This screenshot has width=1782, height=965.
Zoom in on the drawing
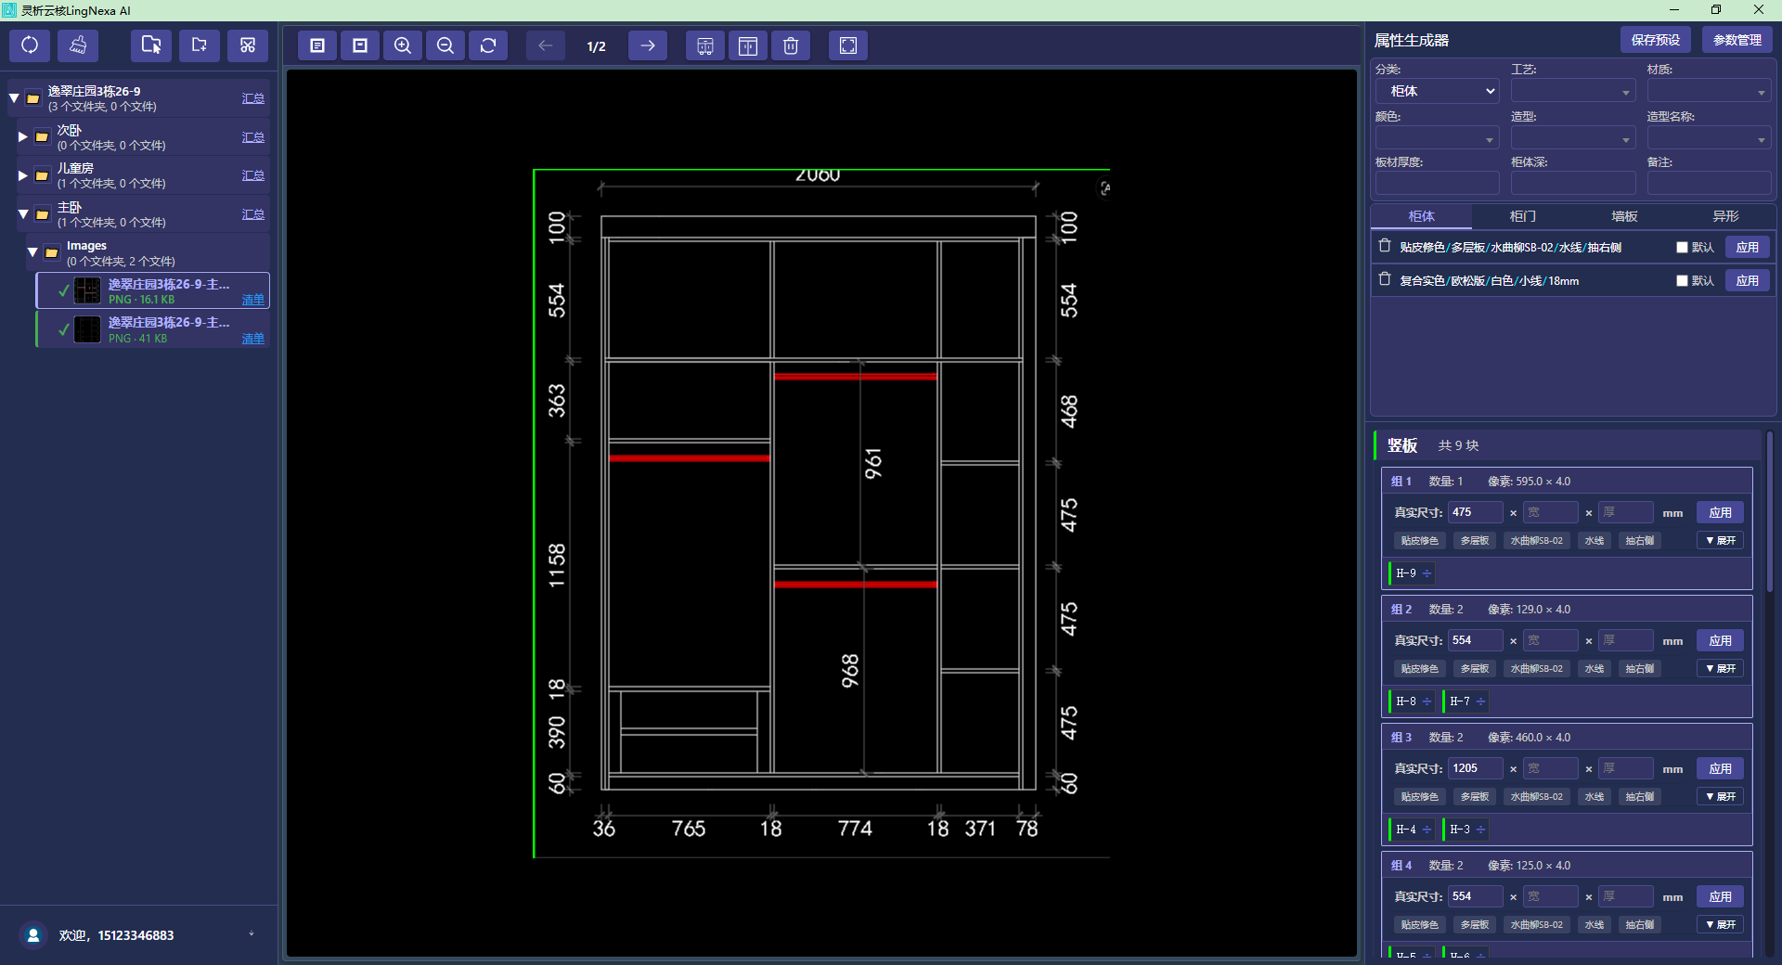(x=403, y=45)
